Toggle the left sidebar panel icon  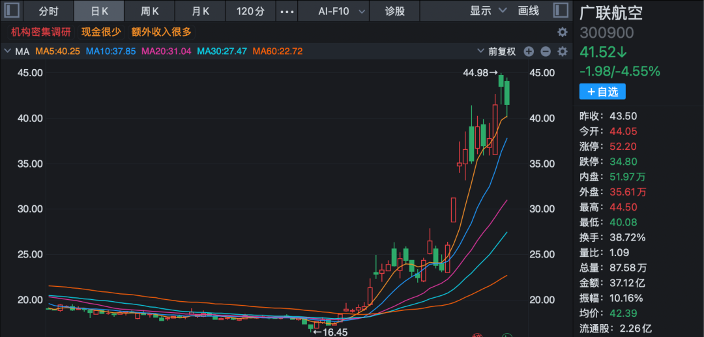tap(13, 10)
